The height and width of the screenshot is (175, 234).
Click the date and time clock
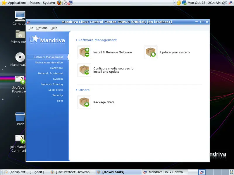204,3
